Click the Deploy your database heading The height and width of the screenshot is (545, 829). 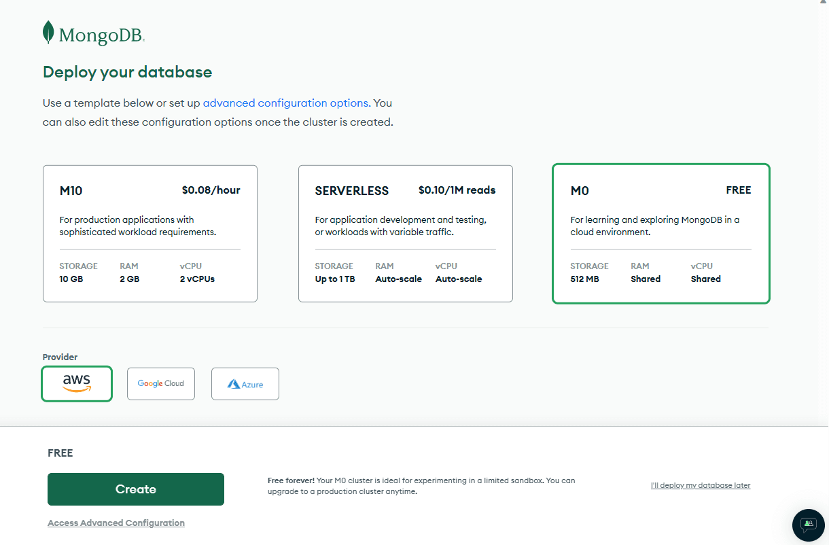(x=128, y=72)
